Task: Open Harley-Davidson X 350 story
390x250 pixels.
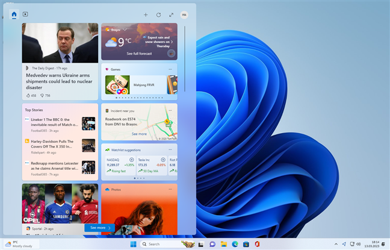Action: [52, 144]
